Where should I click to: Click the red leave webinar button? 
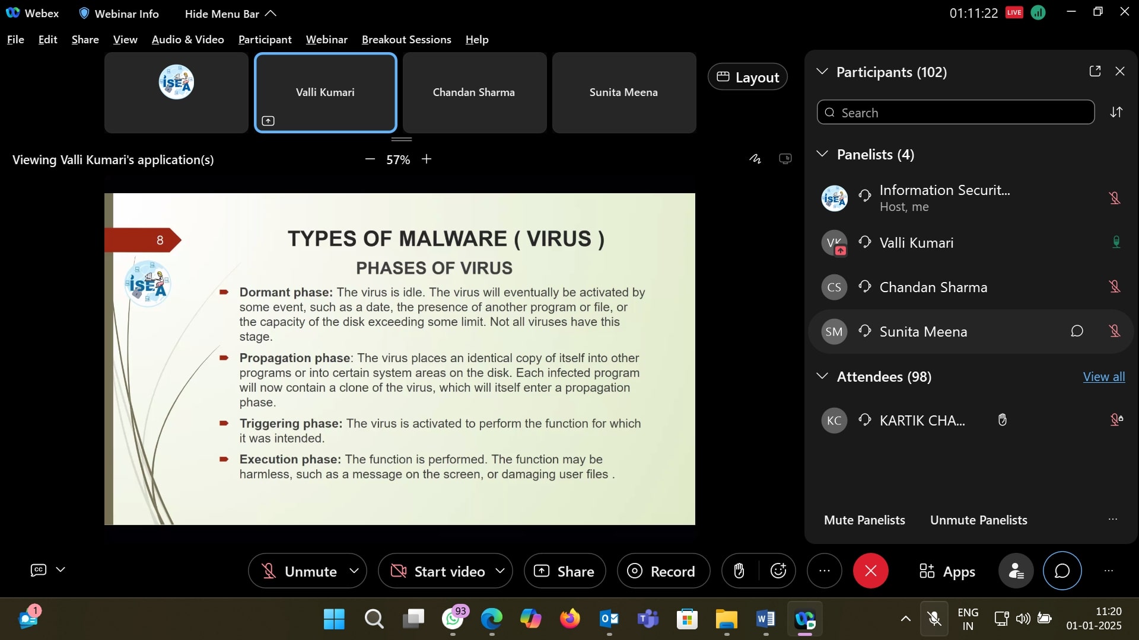870,571
